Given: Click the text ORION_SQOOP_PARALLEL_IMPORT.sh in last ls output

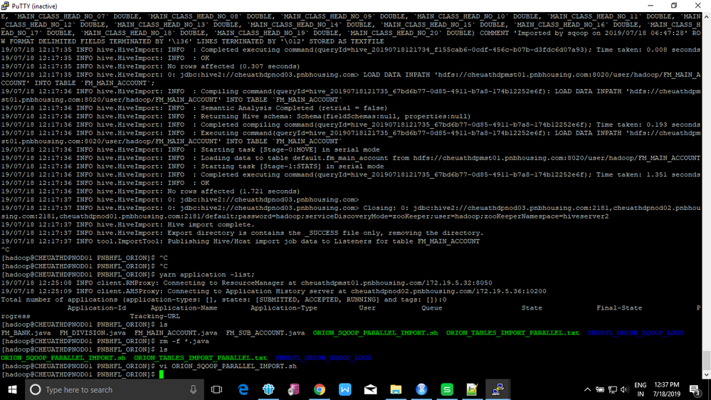Looking at the screenshot, I should (x=63, y=358).
